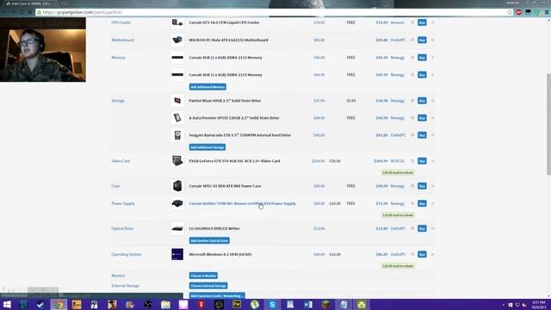This screenshot has height=310, width=551.
Task: Click the Chrome icon in the taskbar
Action: [59, 304]
